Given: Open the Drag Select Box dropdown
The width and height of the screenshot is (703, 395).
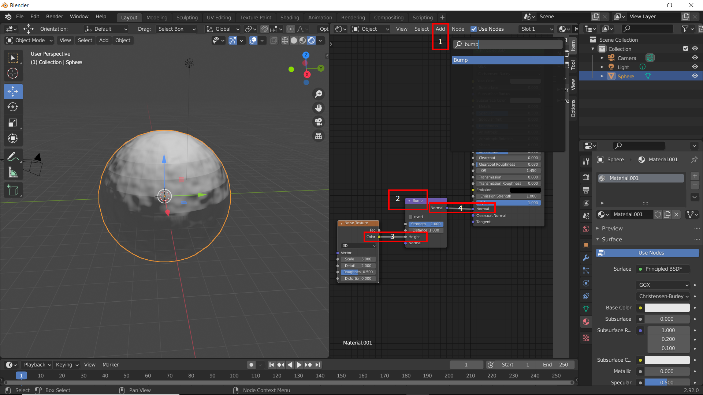Looking at the screenshot, I should pos(176,29).
